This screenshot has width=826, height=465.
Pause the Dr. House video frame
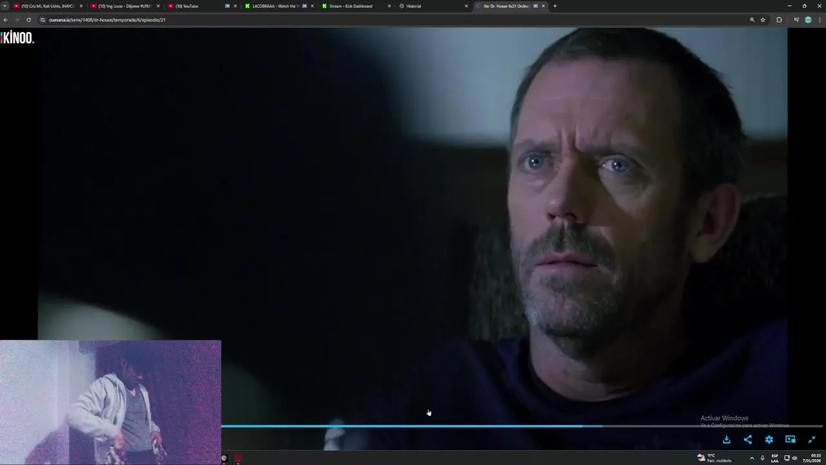coord(413,226)
